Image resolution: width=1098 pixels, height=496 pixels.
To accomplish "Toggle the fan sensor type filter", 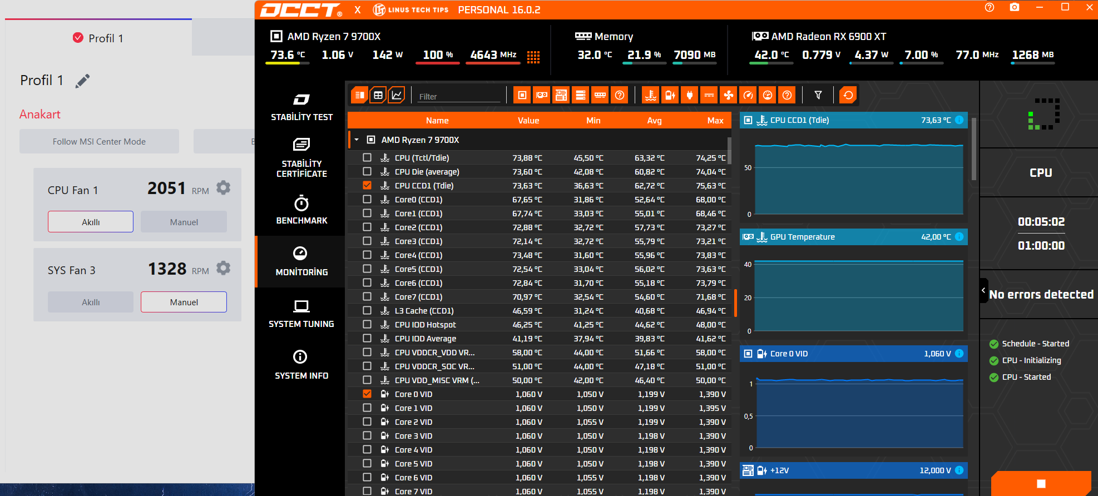I will (x=729, y=95).
